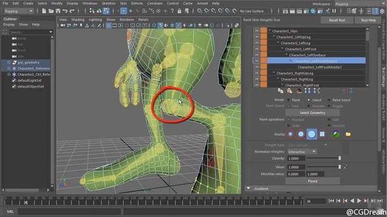
Task: Click the Copy weights icon below influence list
Action: (x=281, y=91)
